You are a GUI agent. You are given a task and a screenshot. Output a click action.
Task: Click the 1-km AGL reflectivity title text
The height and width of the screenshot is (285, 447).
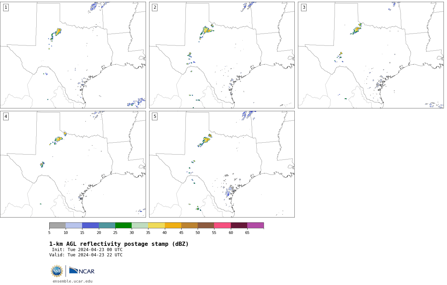[119, 244]
